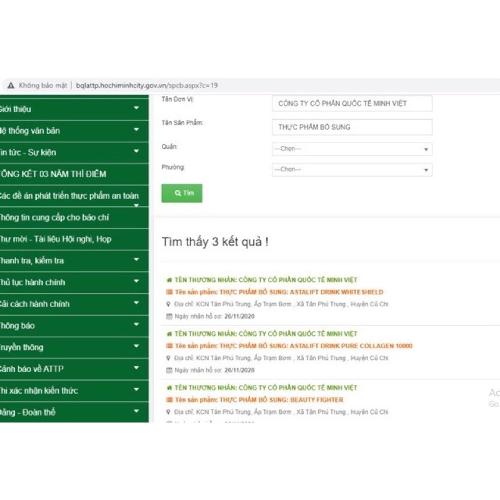The width and height of the screenshot is (500, 500).
Task: Click arrow beside 'Thủ tục hành chính'
Action: [x=136, y=282]
